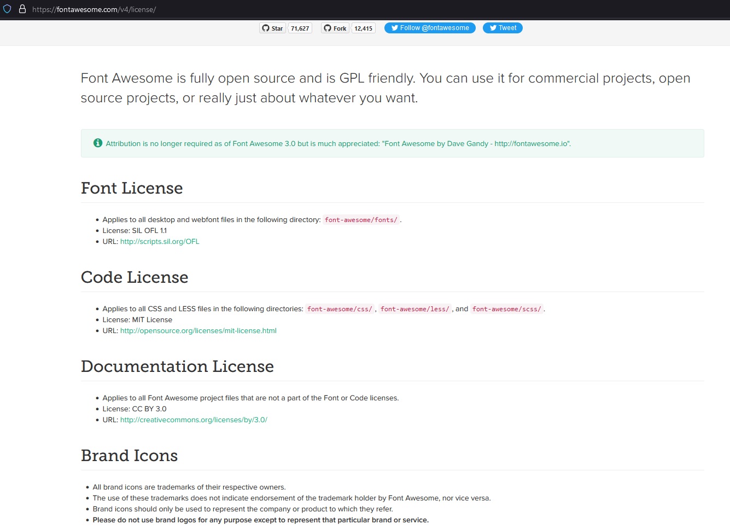Click the padlock site security icon
730x530 pixels.
22,9
